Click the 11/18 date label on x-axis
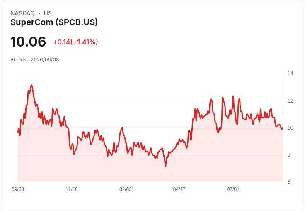Image resolution: width=305 pixels, height=211 pixels. click(72, 189)
